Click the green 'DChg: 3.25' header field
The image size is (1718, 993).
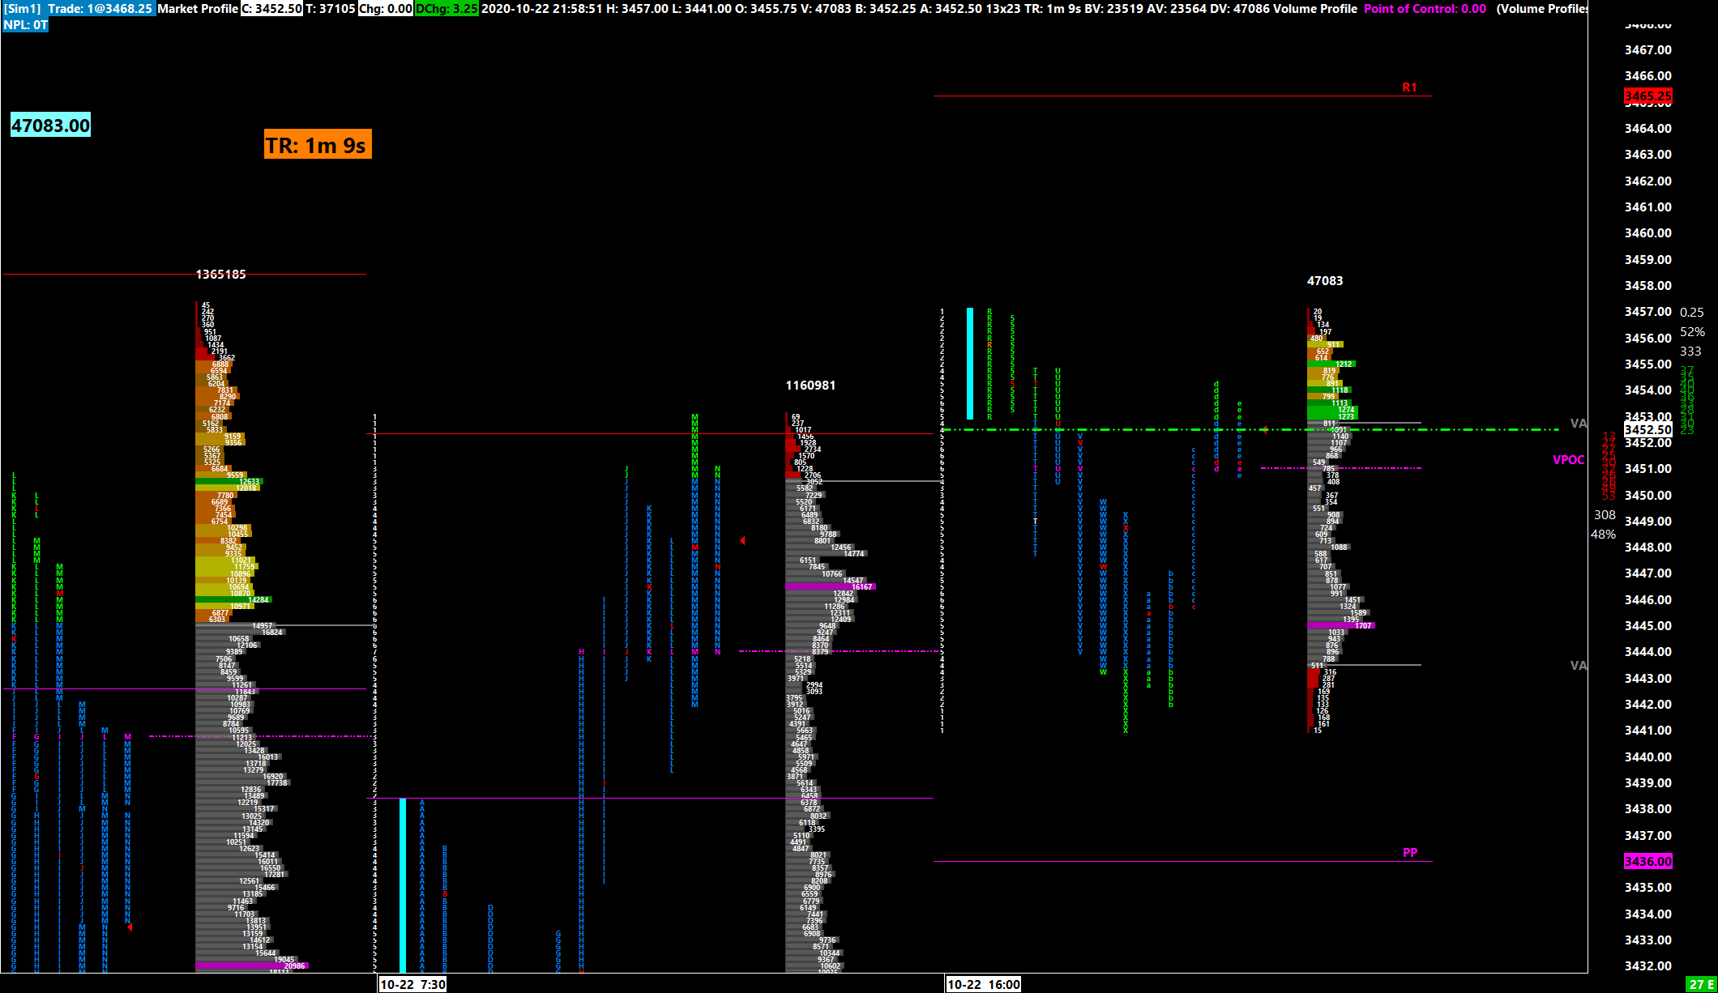coord(447,8)
